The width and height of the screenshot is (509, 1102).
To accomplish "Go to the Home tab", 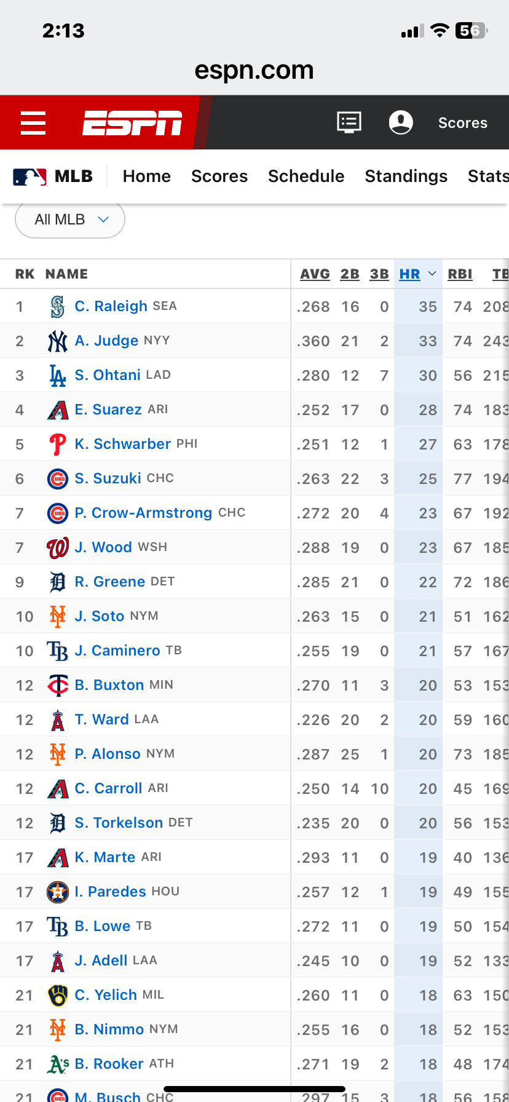I will (x=147, y=176).
